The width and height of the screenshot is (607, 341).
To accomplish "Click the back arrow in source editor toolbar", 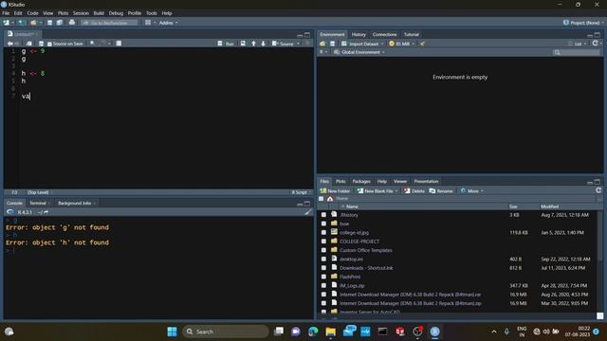I will click(10, 44).
